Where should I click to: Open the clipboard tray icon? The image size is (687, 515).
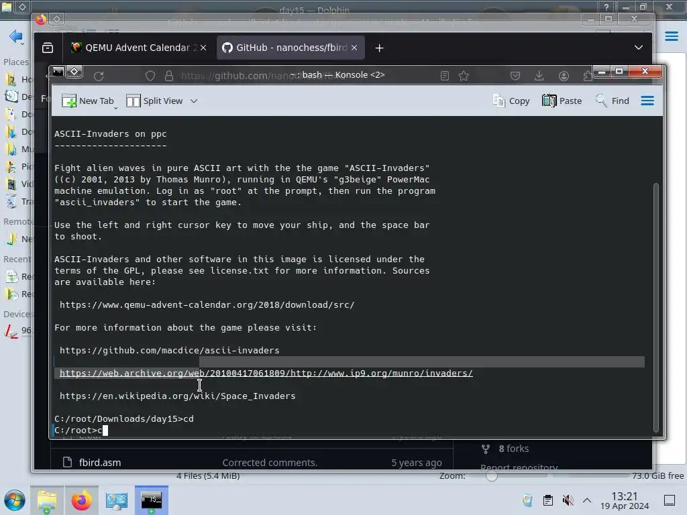pos(547,500)
